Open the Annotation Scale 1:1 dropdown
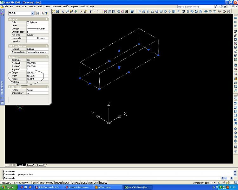This screenshot has width=238, height=190. [213, 183]
